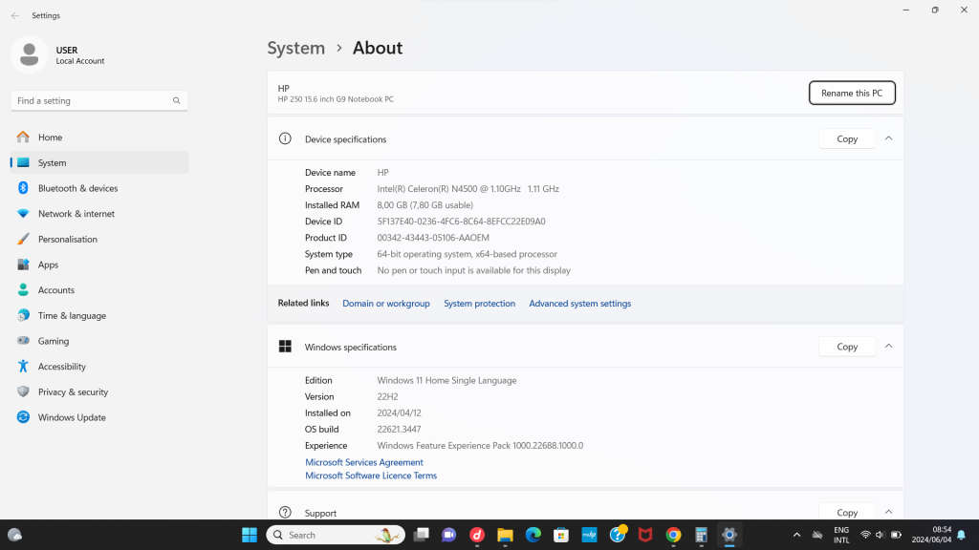The height and width of the screenshot is (550, 979).
Task: Select Home in the Settings sidebar
Action: [49, 137]
